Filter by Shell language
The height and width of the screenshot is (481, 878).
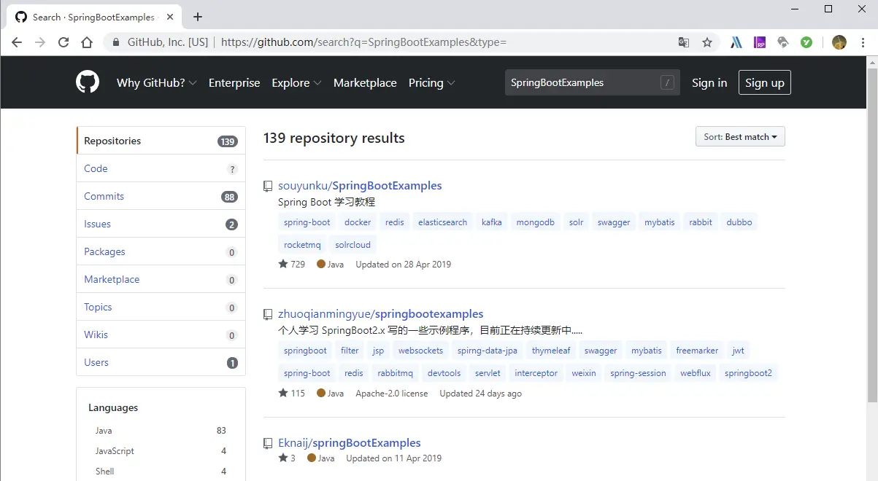pyautogui.click(x=161, y=472)
